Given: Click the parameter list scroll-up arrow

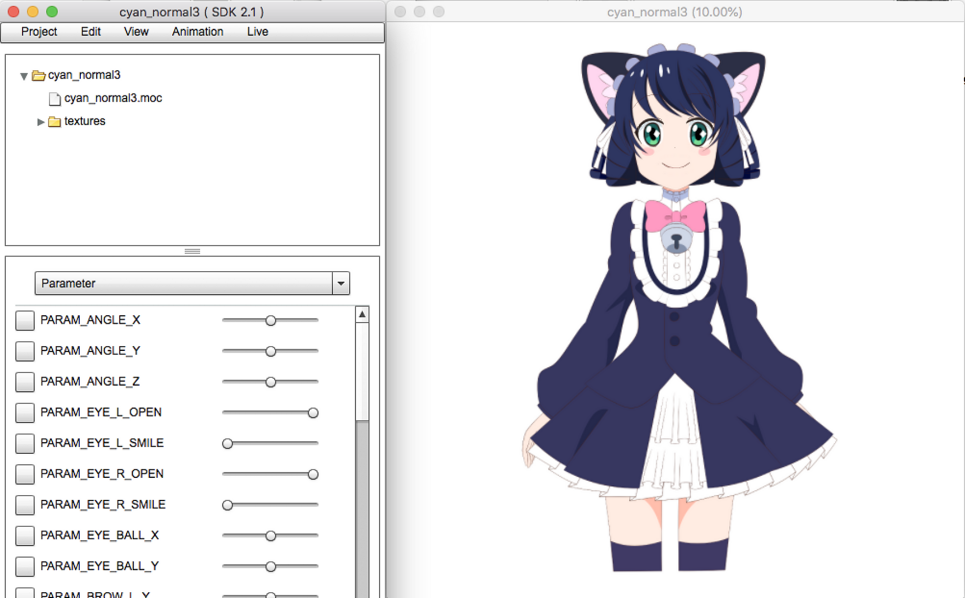Looking at the screenshot, I should [362, 314].
